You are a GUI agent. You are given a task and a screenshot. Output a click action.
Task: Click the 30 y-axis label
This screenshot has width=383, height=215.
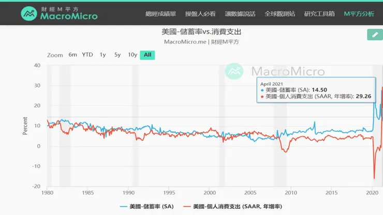[37, 85]
